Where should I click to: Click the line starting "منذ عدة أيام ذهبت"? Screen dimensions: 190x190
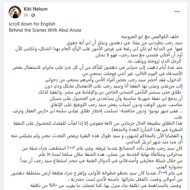(x=97, y=68)
